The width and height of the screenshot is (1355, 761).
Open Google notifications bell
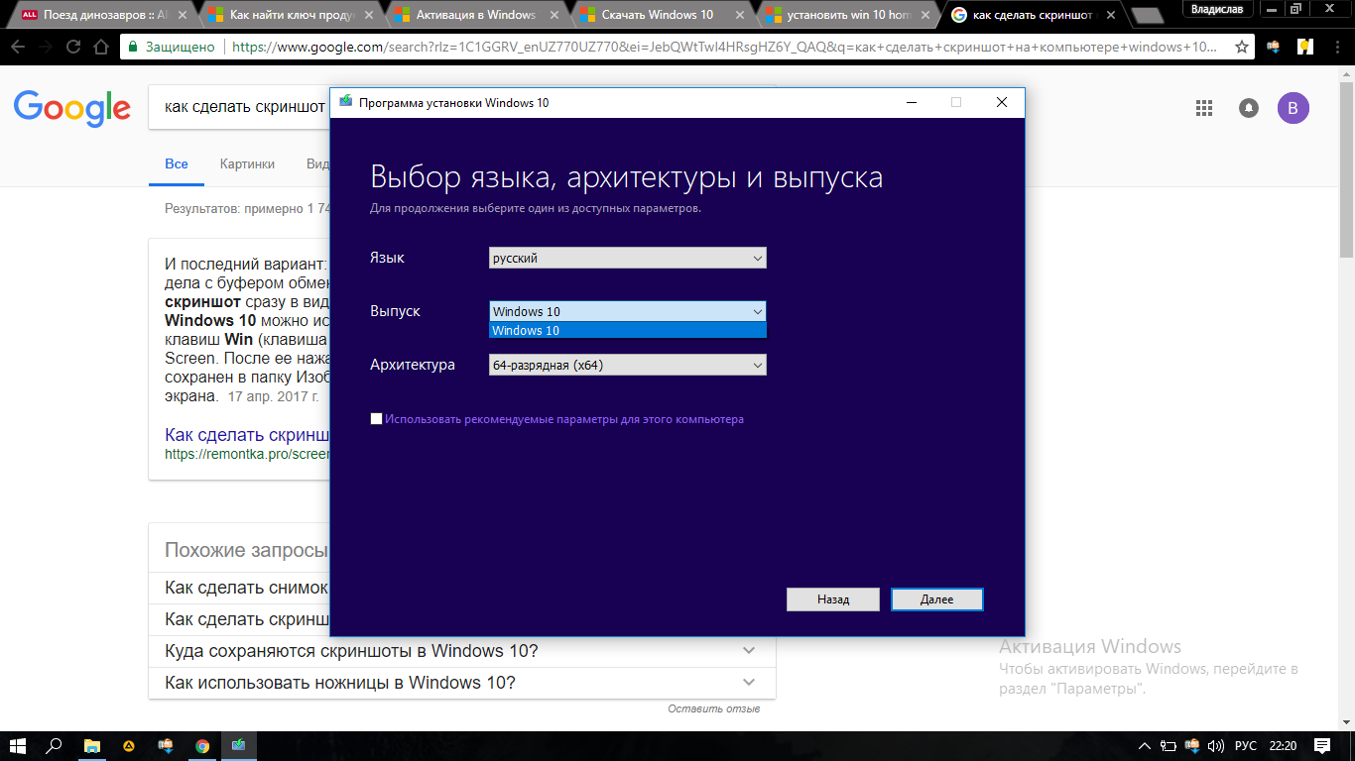click(1249, 108)
